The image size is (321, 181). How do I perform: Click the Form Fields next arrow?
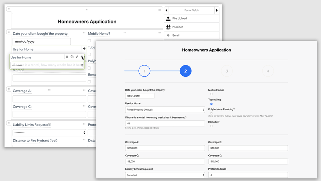point(217,10)
